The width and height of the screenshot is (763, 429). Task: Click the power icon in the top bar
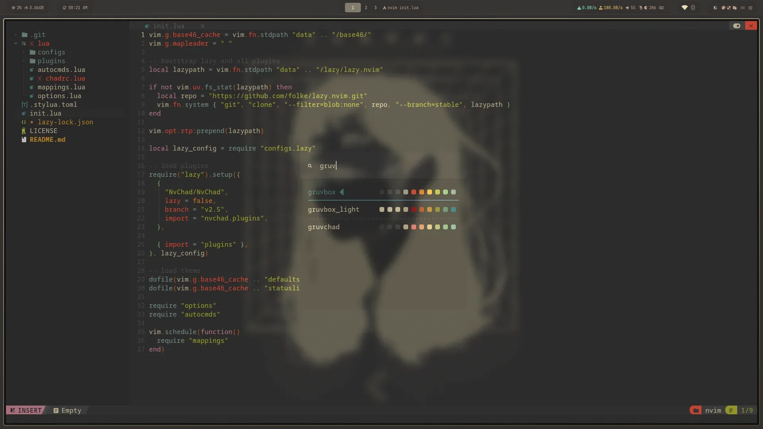tap(750, 8)
